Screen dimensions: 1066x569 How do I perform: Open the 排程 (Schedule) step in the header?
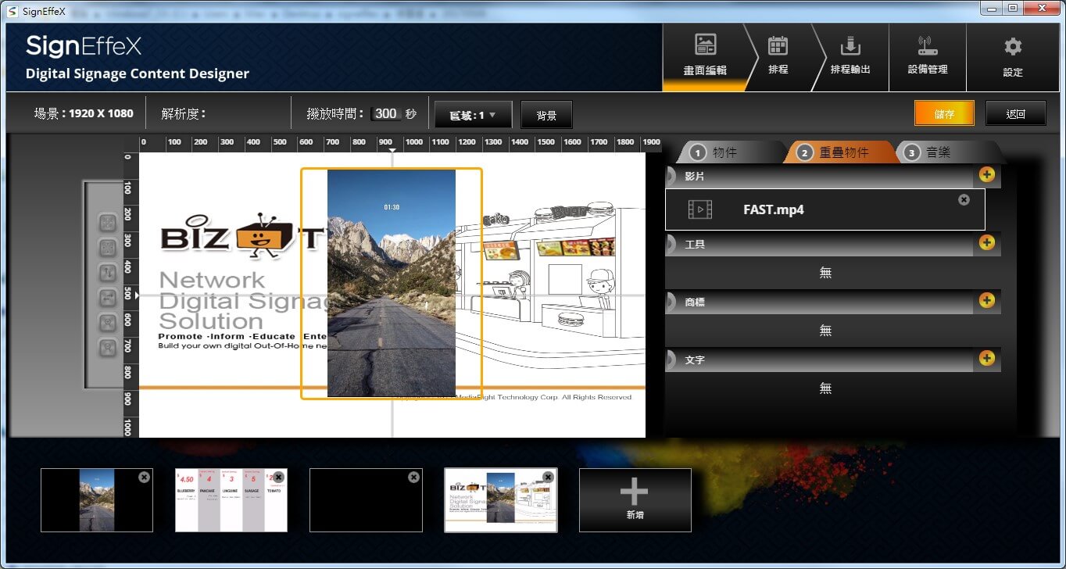pyautogui.click(x=778, y=56)
